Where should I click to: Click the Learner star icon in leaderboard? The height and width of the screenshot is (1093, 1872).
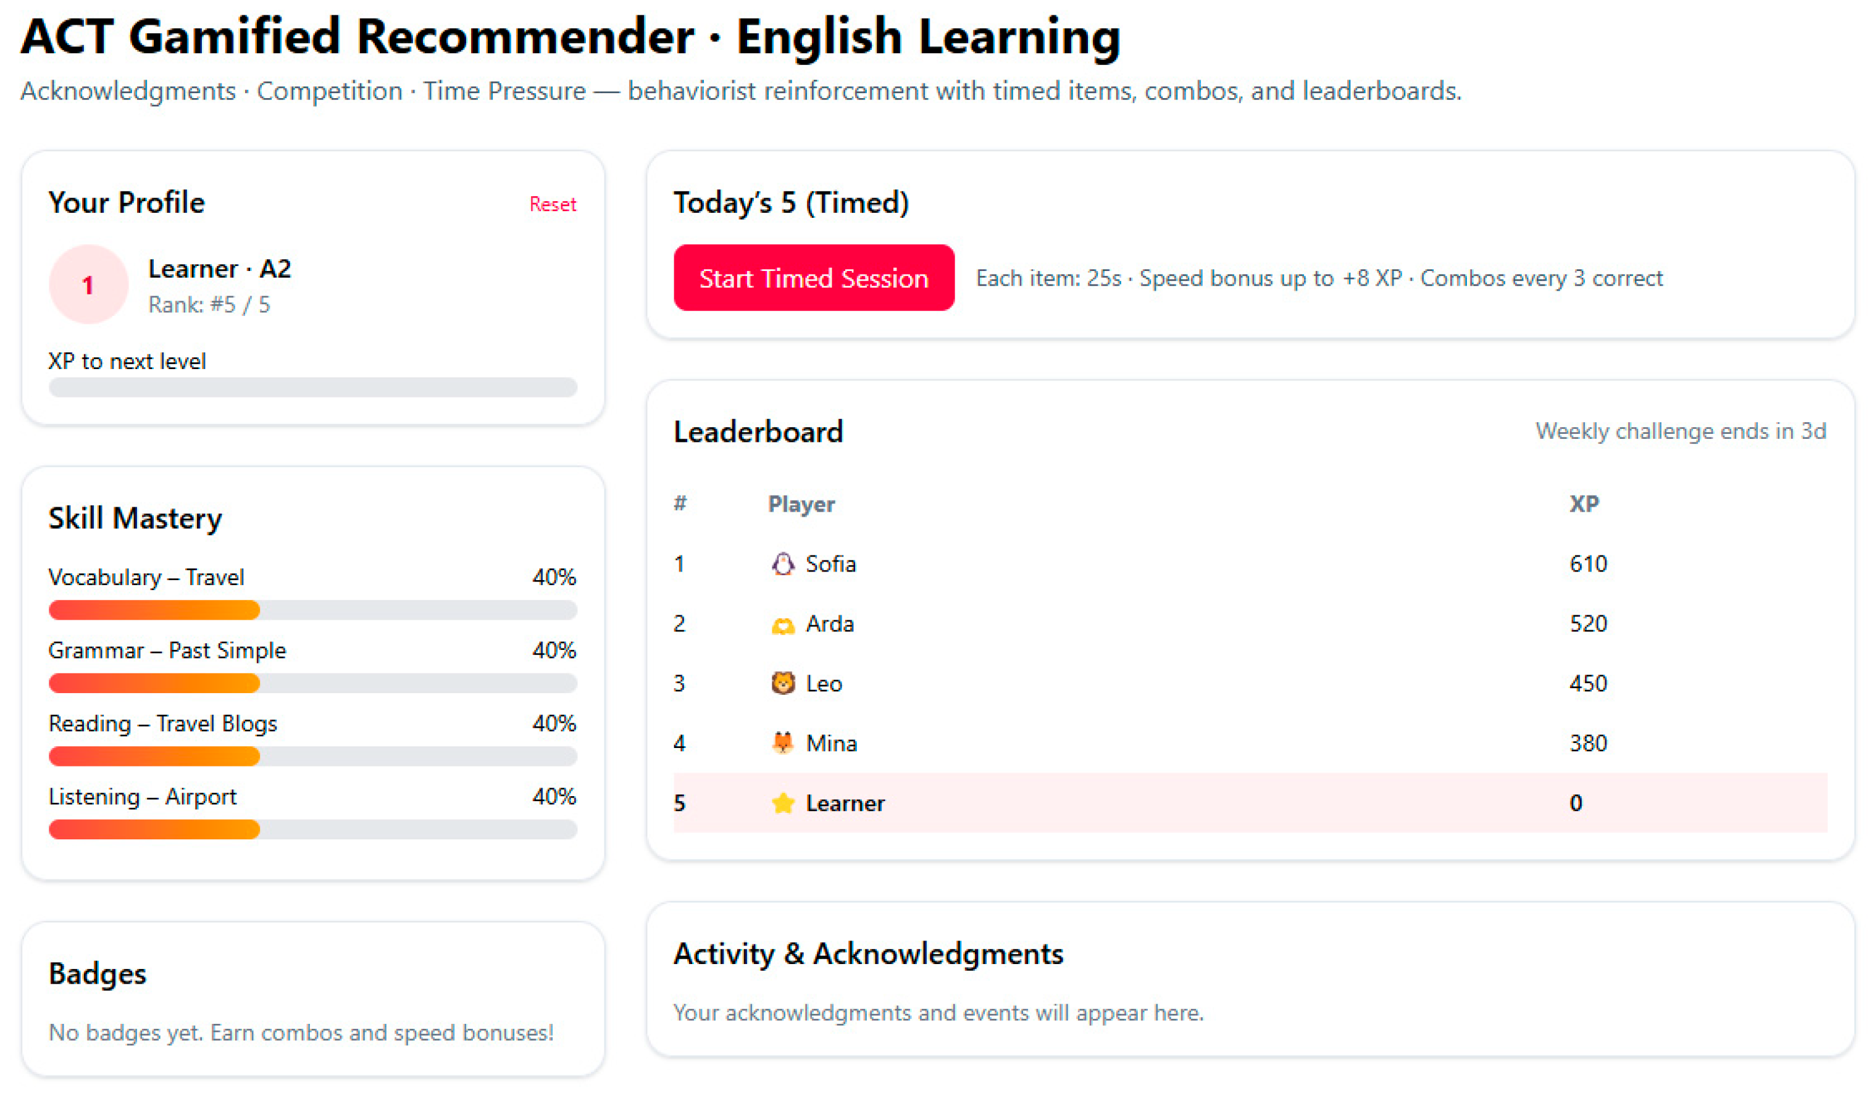(782, 803)
